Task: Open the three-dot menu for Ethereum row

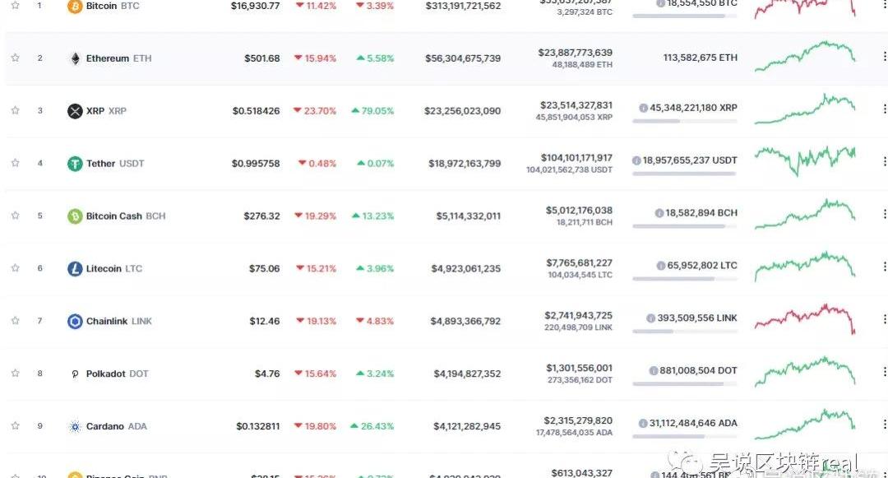Action: coord(884,57)
